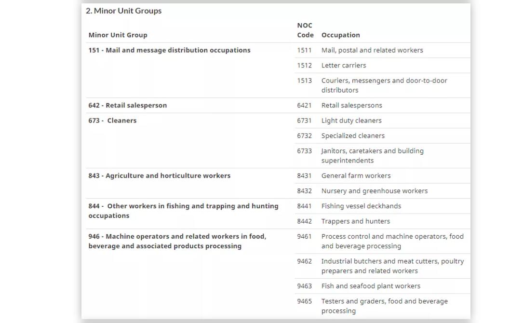Click '843 - Agriculture and horticulture workers'

tap(160, 176)
